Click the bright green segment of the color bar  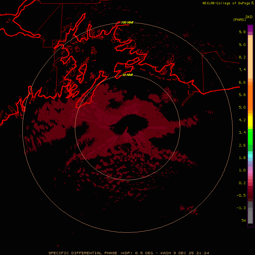click(x=250, y=137)
